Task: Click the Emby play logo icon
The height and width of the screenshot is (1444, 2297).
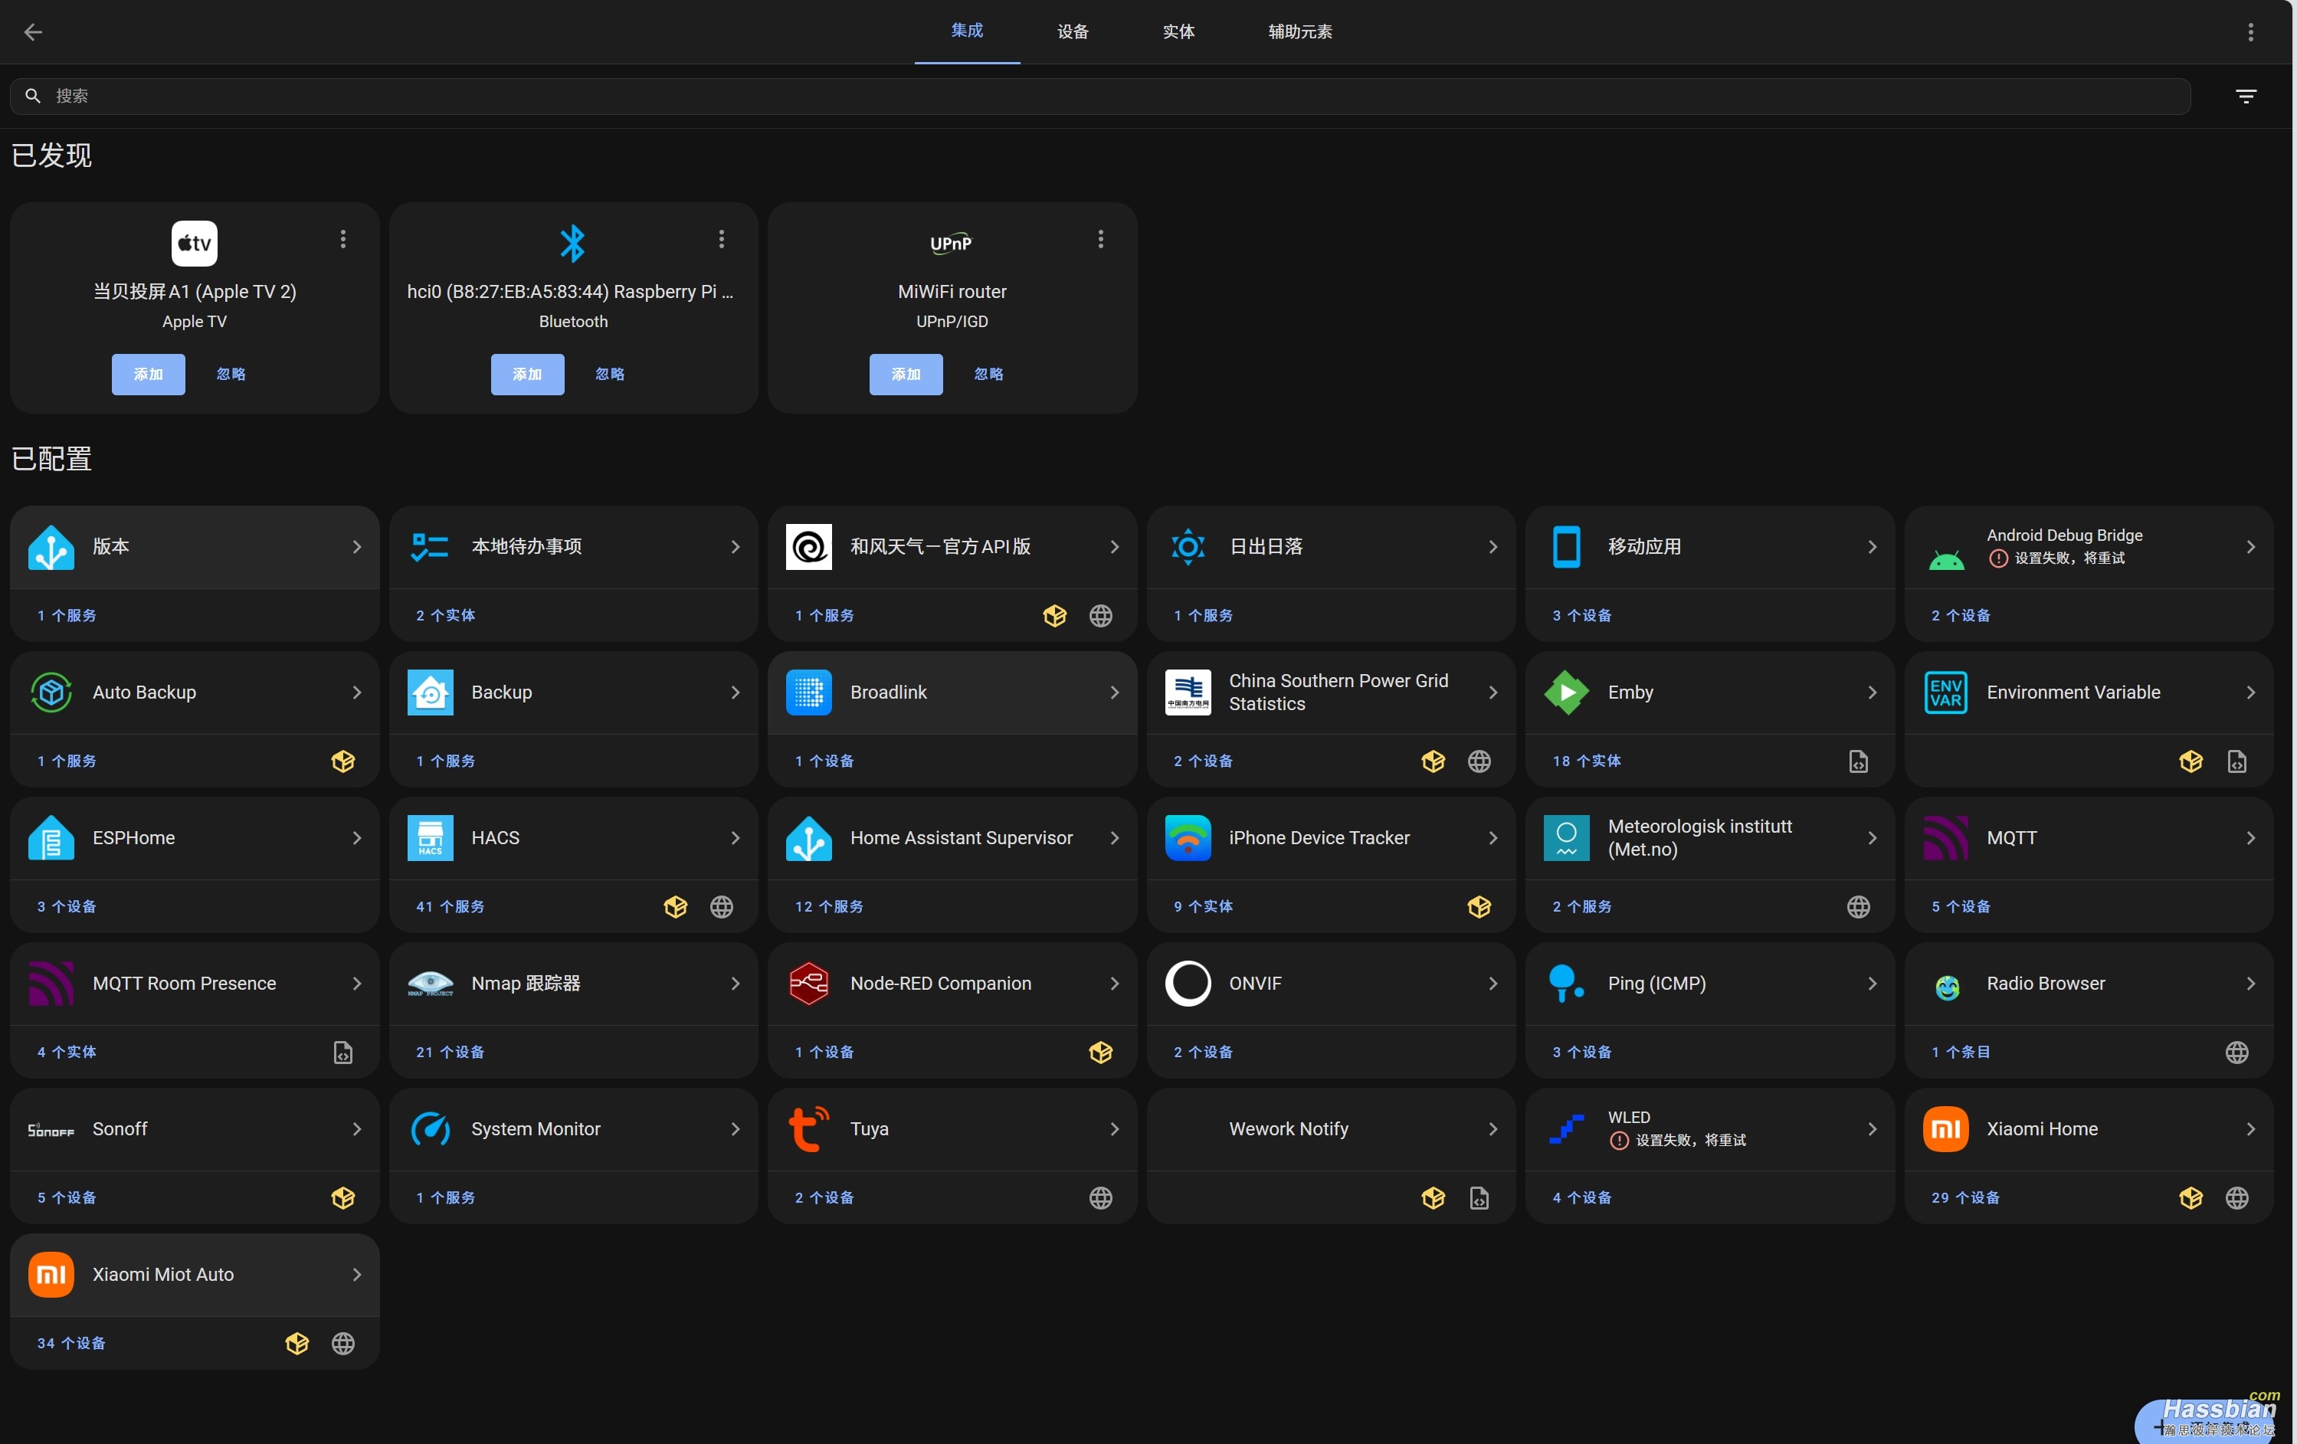Action: 1566,693
